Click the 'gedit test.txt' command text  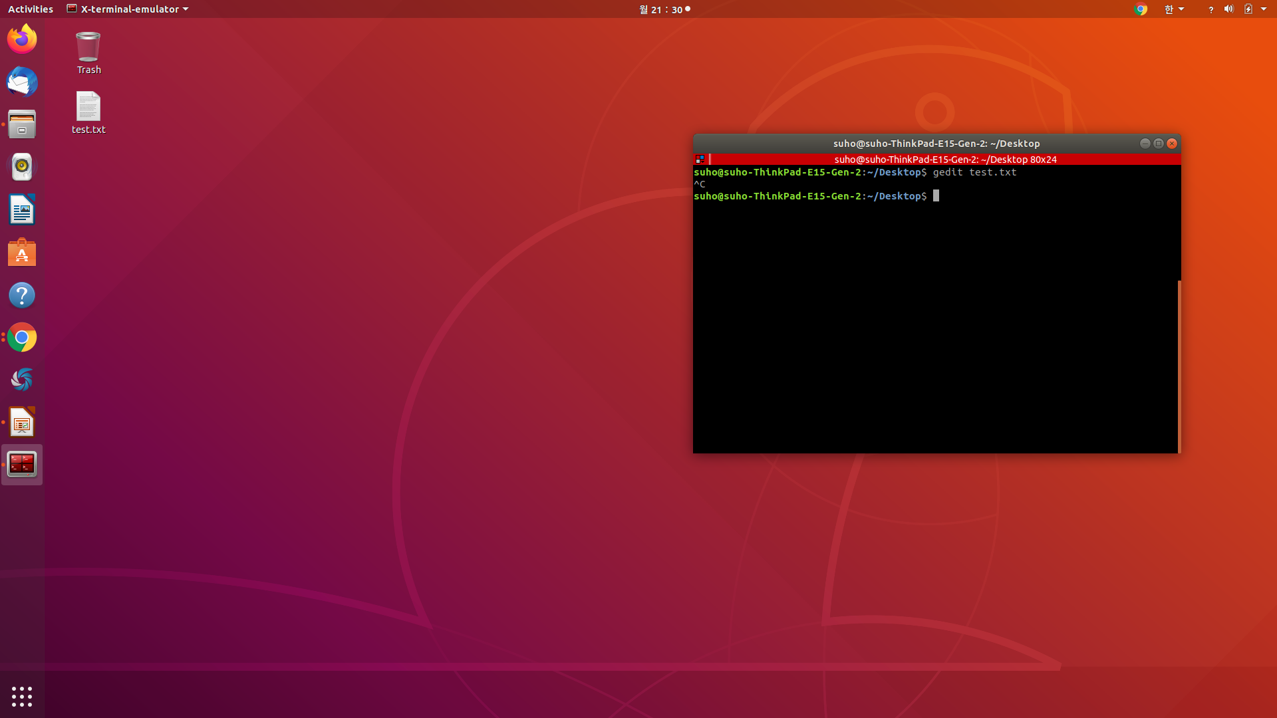point(974,172)
